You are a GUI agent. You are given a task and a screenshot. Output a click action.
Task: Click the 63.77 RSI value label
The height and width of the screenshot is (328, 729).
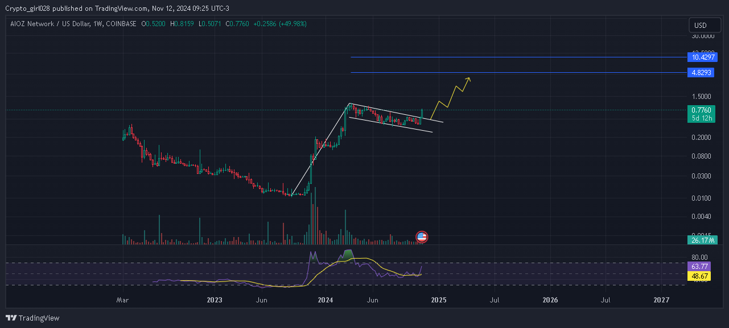click(x=699, y=266)
